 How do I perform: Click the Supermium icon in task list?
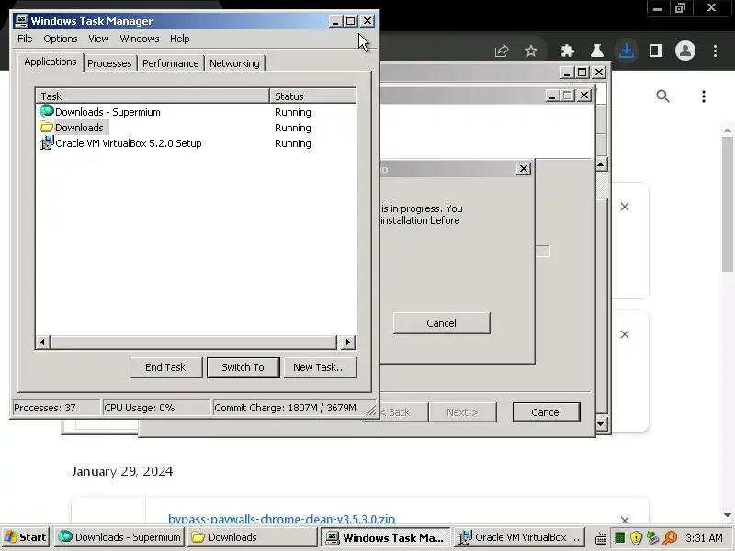47,111
